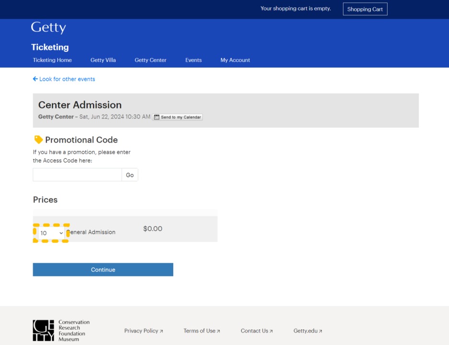Open the General Admission quantity dropdown

click(x=51, y=233)
